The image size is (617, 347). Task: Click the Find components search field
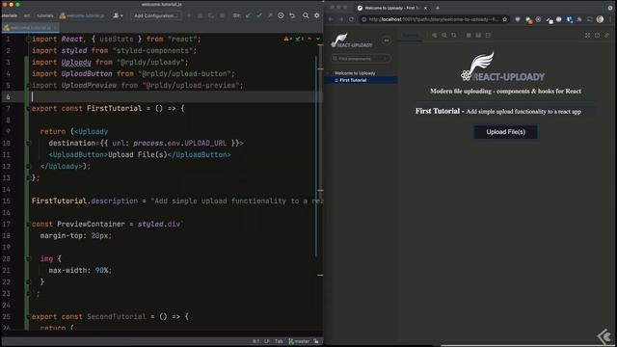[x=361, y=59]
